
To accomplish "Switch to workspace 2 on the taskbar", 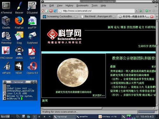I will click(39, 117).
